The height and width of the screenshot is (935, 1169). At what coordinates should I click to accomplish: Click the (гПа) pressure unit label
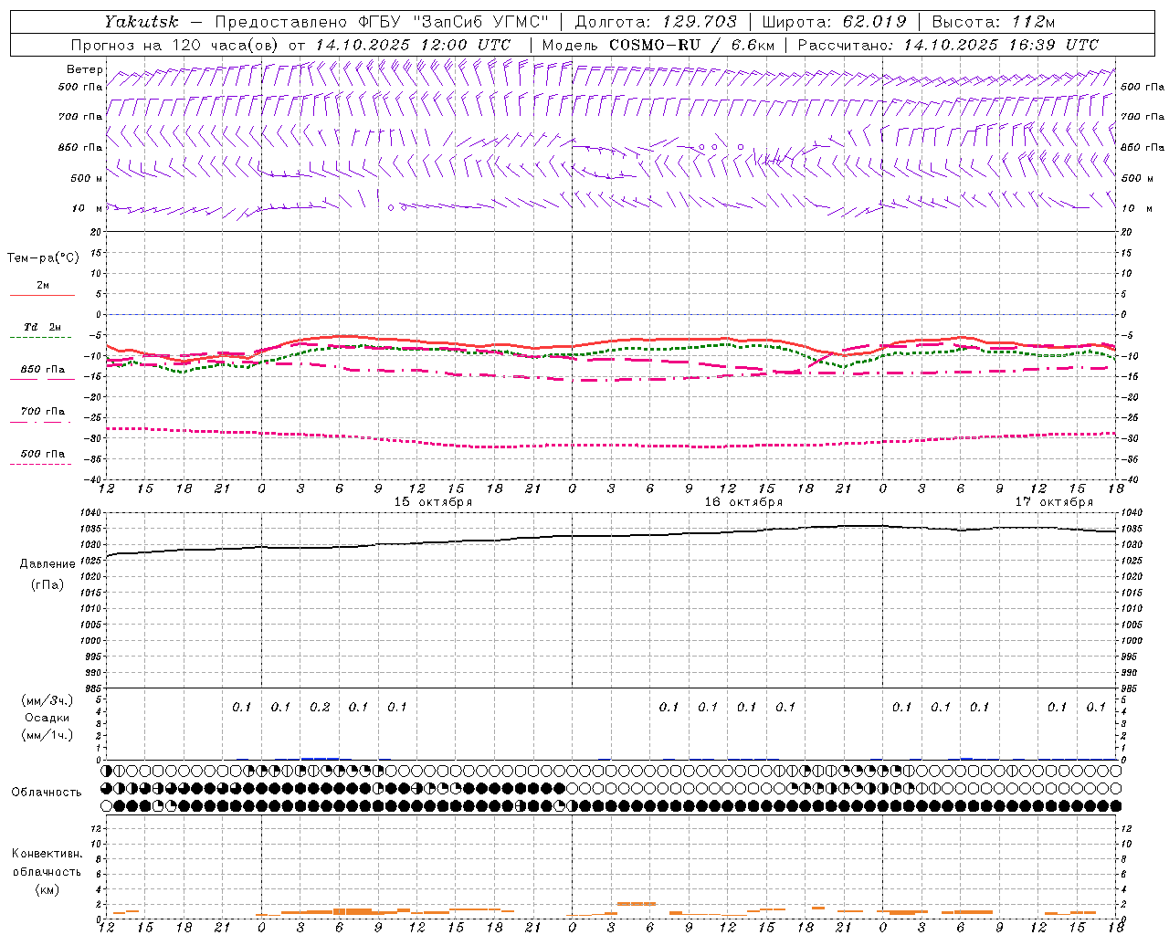pos(47,585)
